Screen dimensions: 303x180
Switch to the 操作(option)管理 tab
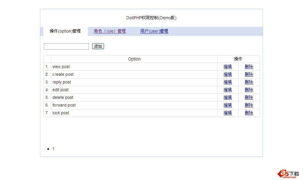coord(65,31)
